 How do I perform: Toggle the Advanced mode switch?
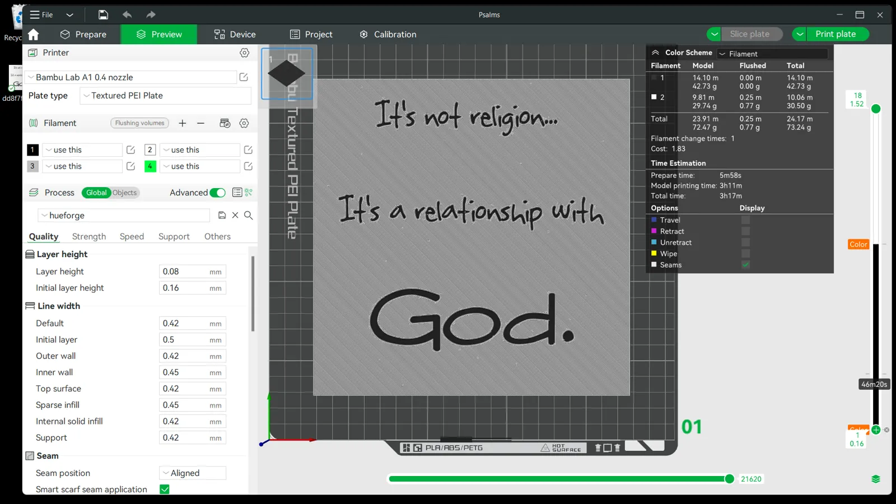(x=218, y=193)
